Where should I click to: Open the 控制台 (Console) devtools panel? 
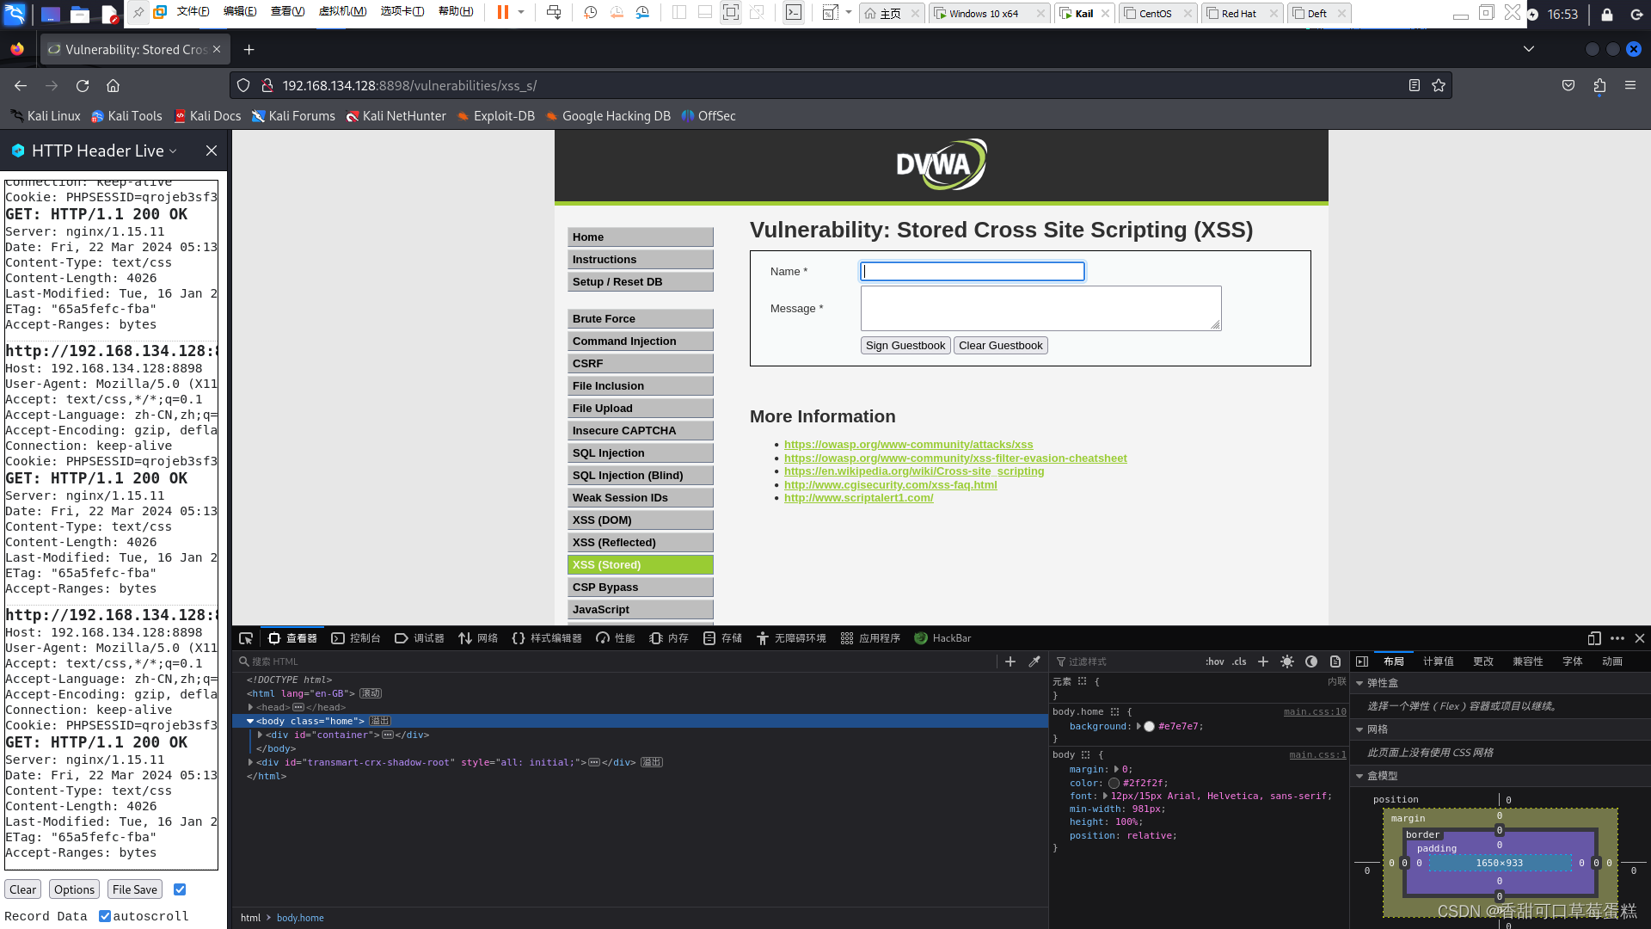click(356, 637)
